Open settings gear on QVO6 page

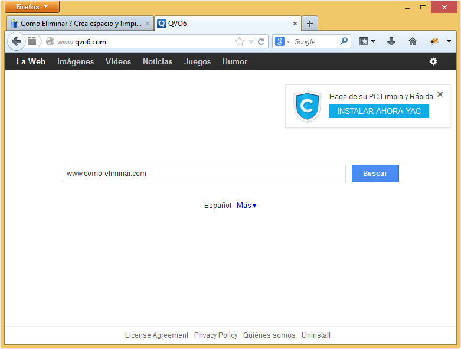click(433, 61)
